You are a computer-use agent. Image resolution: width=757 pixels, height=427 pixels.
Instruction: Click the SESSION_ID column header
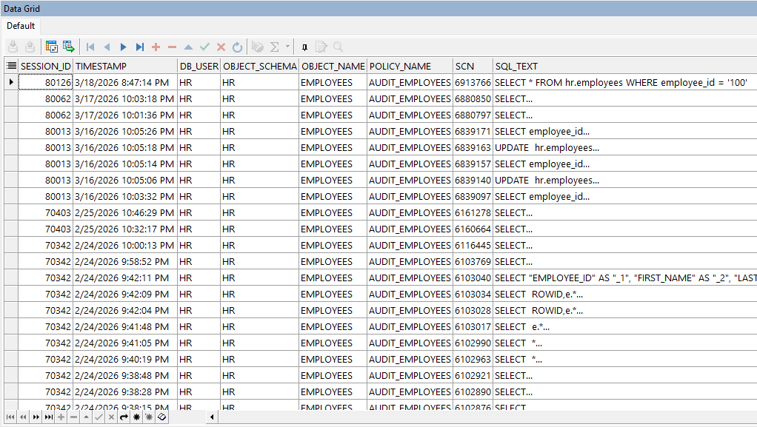(46, 66)
